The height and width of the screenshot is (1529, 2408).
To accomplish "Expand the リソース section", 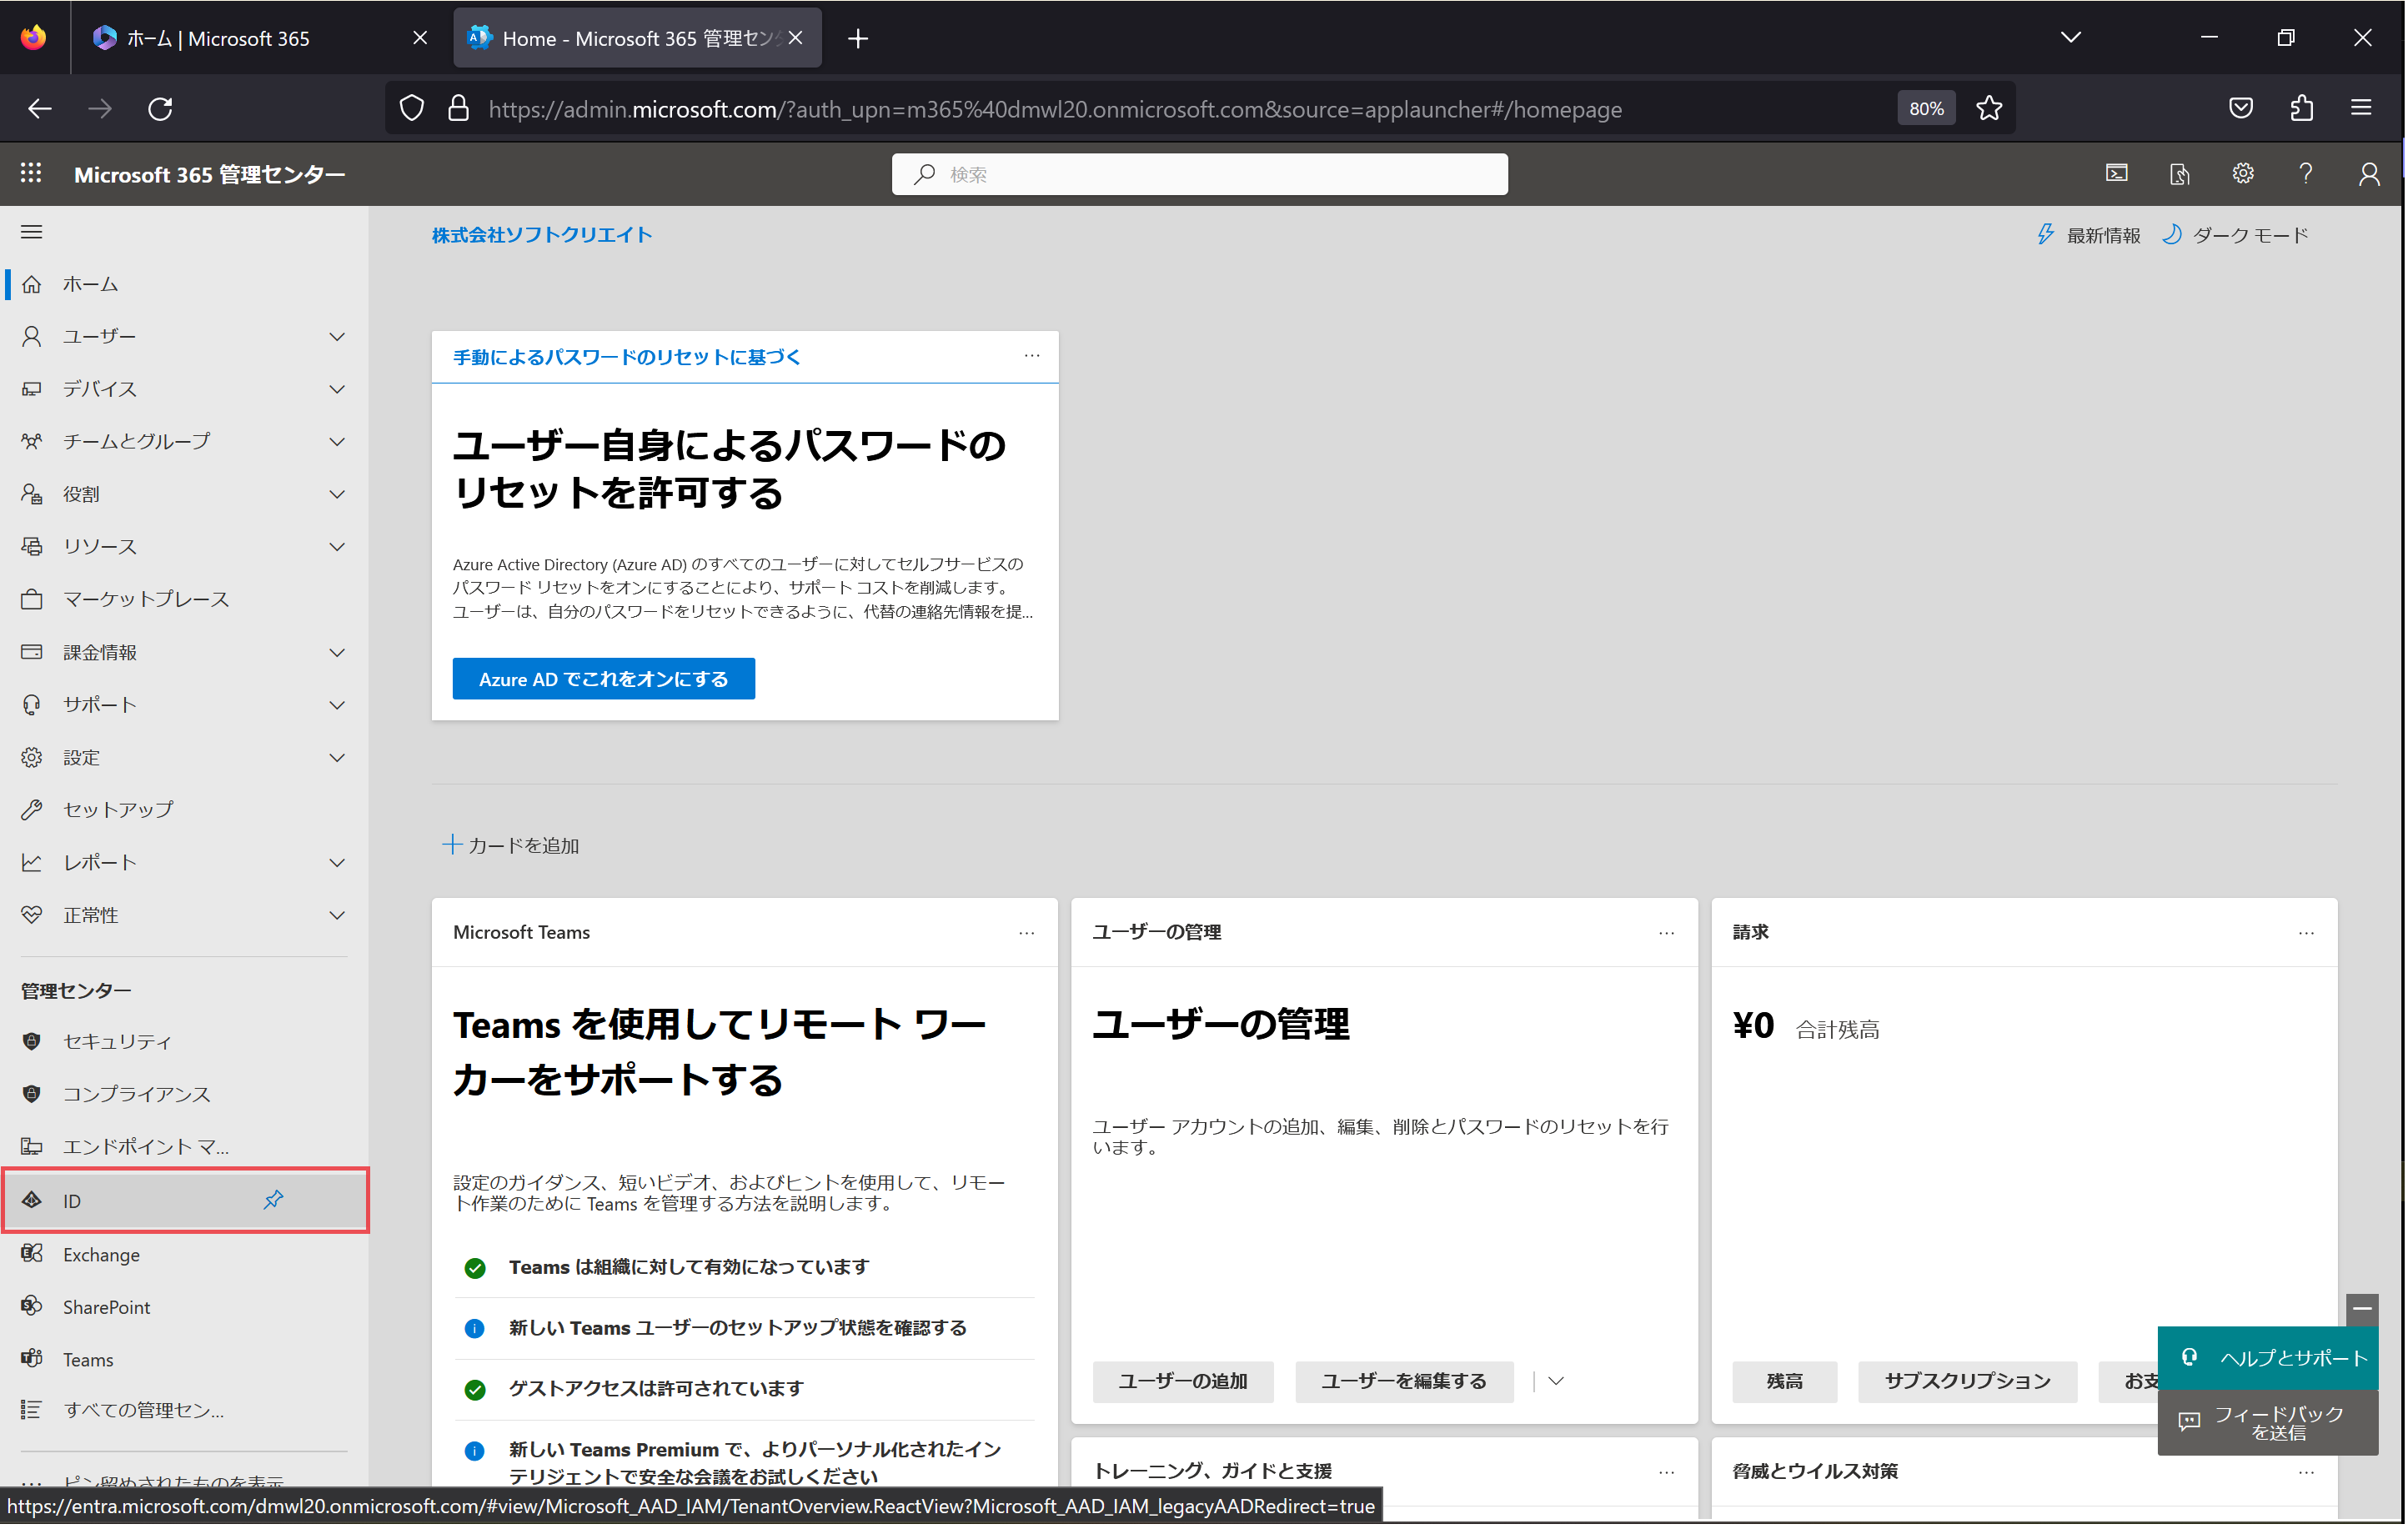I will tap(338, 547).
